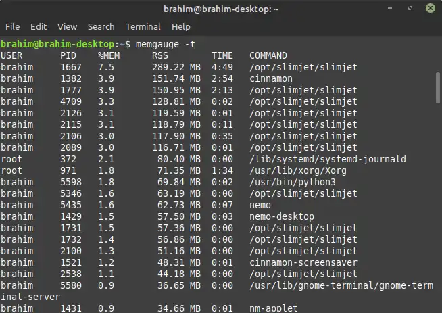The image size is (442, 313).
Task: Click cinnamon-screensaver command
Action: [303, 262]
